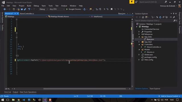Viewport: 182px width, 102px height.
Task: Click Add to Source Control in status bar
Action: 169,96
